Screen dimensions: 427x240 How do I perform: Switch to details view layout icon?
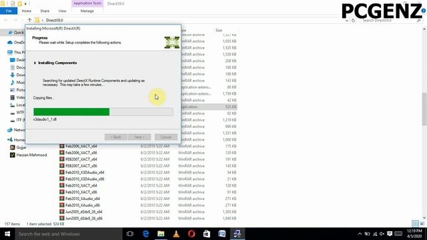tap(415, 224)
